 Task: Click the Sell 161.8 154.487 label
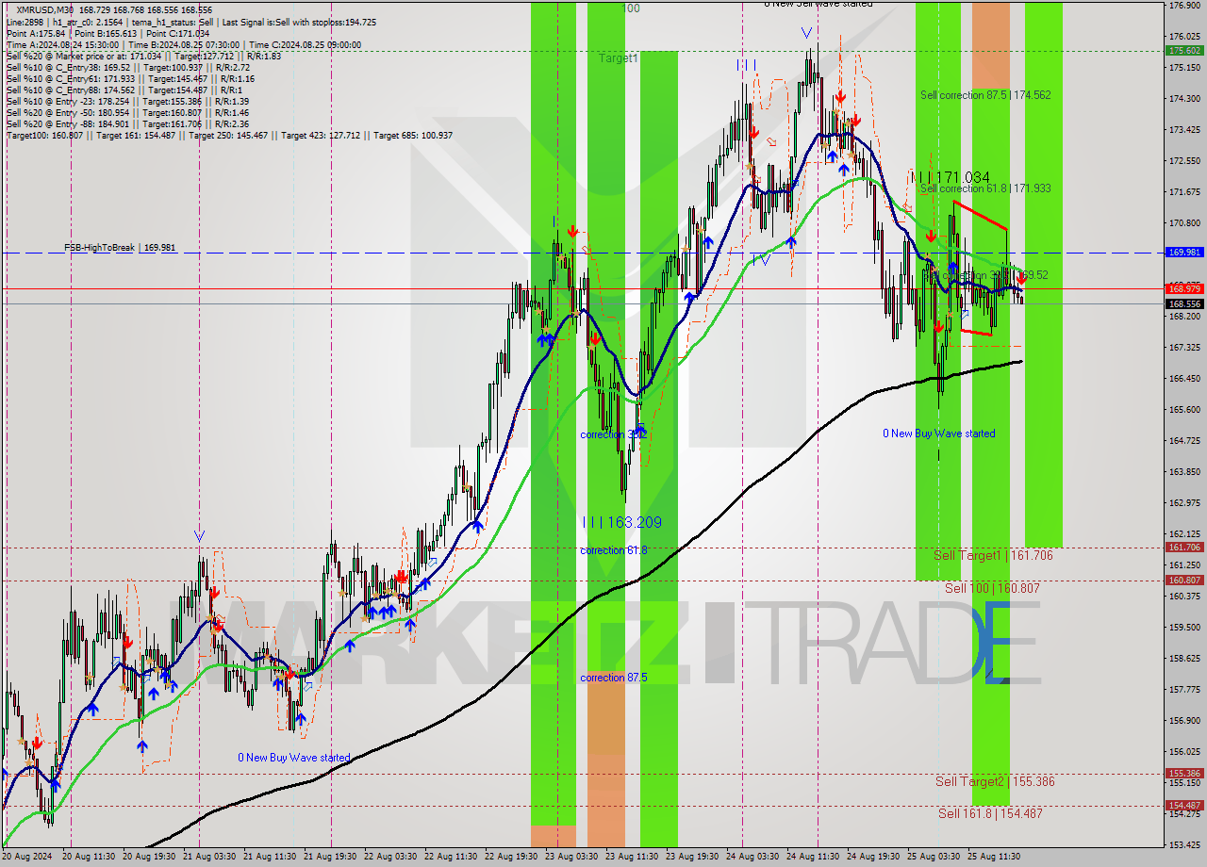[x=990, y=813]
